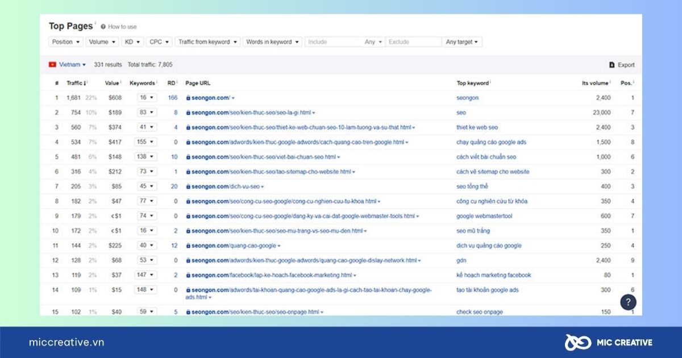The width and height of the screenshot is (682, 358).
Task: Sort table by Value column header
Action: point(113,83)
